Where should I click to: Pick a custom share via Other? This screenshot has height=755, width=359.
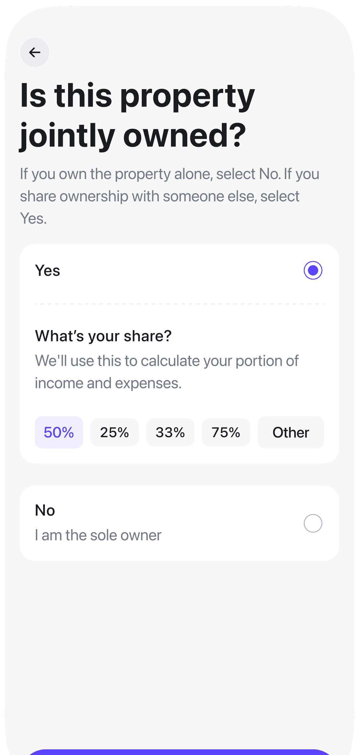click(290, 432)
